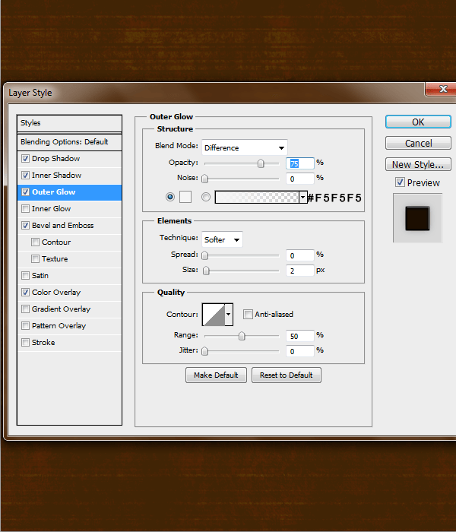Toggle the Inner Shadow checkbox

pos(25,175)
